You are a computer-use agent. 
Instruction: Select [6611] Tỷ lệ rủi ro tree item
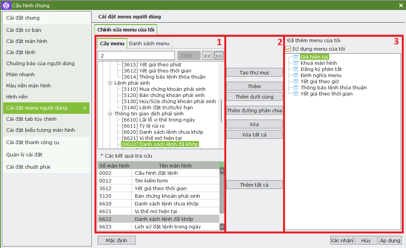click(143, 126)
